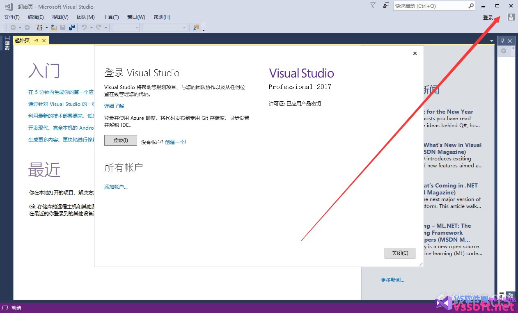Click the Find in Files toolbar icon
518x313 pixels.
pos(196,27)
